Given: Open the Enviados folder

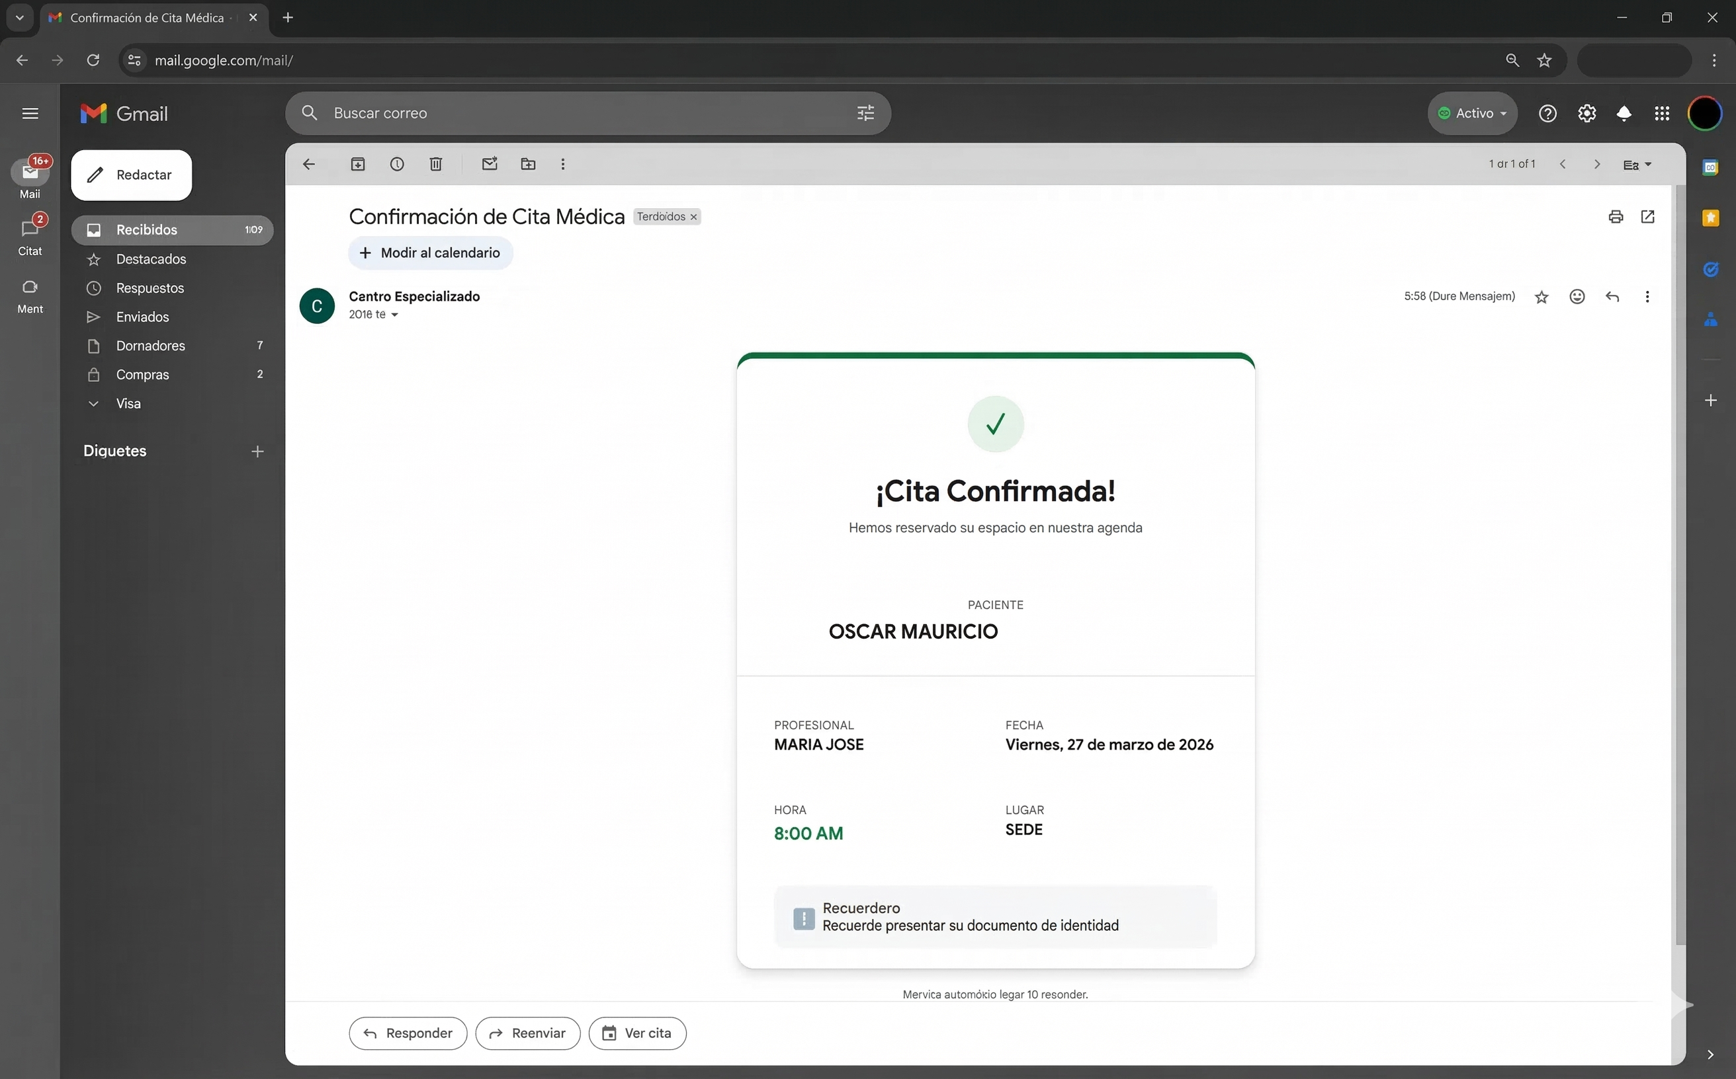Looking at the screenshot, I should (142, 317).
